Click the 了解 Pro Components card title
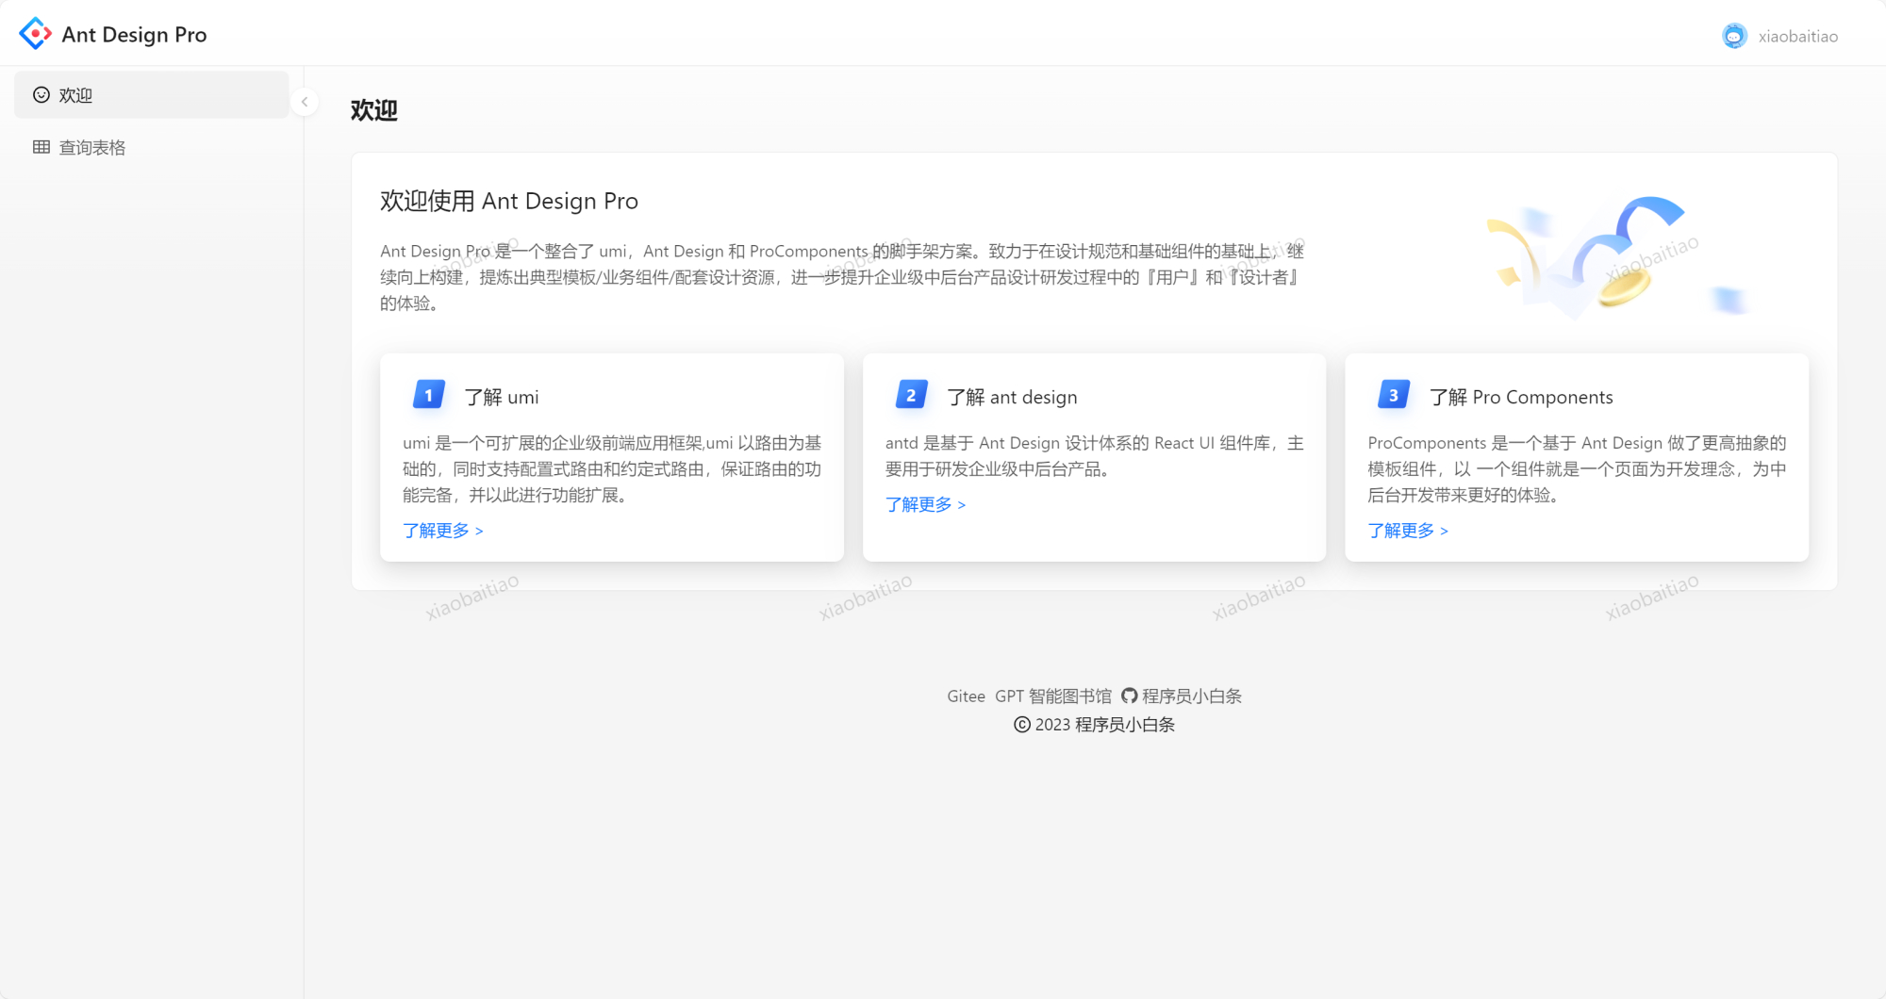This screenshot has height=999, width=1886. (x=1521, y=397)
